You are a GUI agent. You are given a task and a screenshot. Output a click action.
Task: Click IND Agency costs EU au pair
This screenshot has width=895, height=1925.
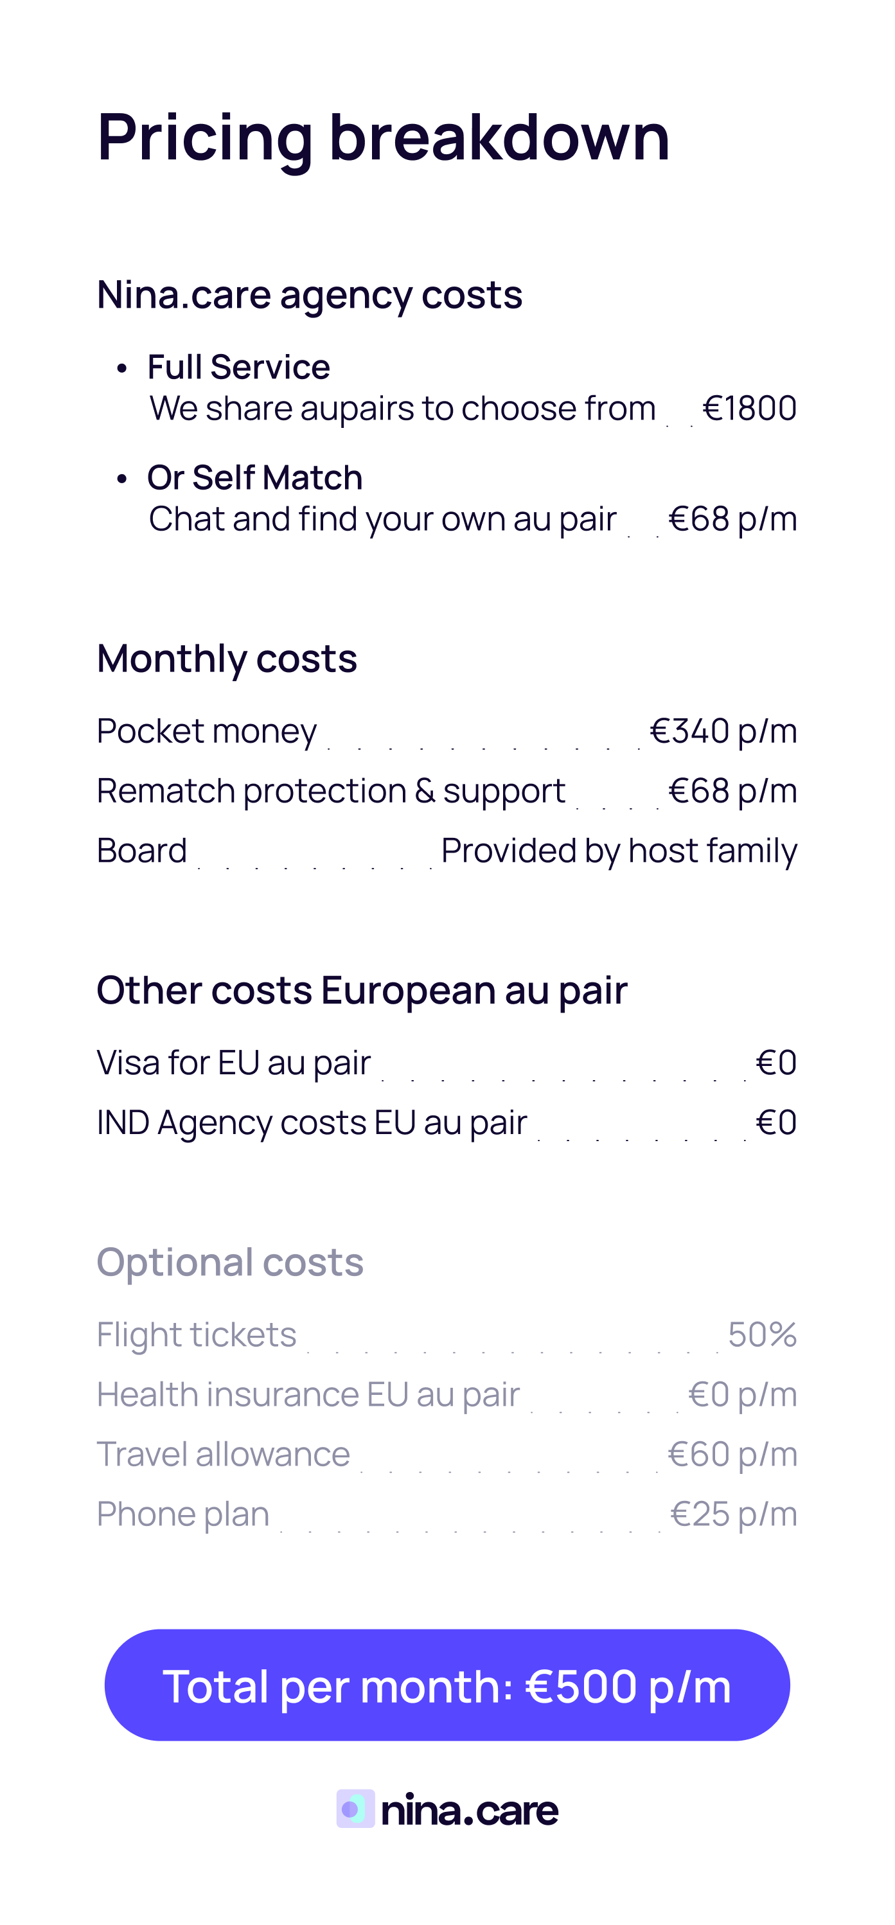[x=312, y=1122]
